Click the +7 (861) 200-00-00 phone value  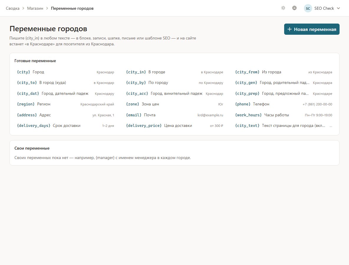point(317,104)
